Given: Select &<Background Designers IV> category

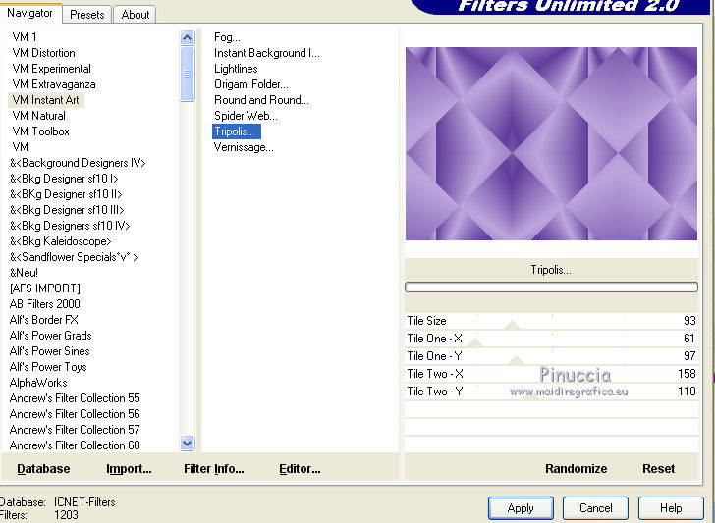Looking at the screenshot, I should [78, 163].
